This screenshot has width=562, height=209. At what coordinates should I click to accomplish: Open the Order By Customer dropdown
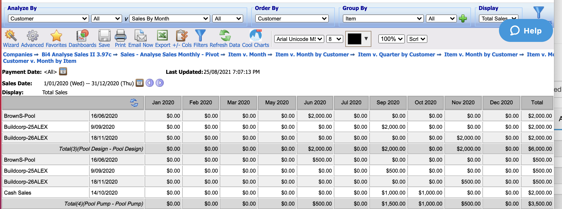(x=292, y=19)
